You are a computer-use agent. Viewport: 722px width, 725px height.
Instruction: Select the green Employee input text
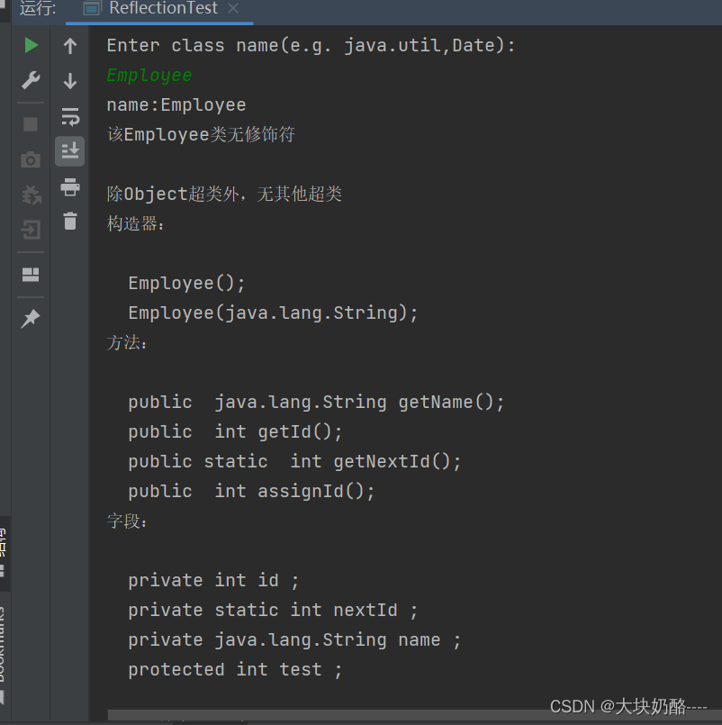(149, 75)
